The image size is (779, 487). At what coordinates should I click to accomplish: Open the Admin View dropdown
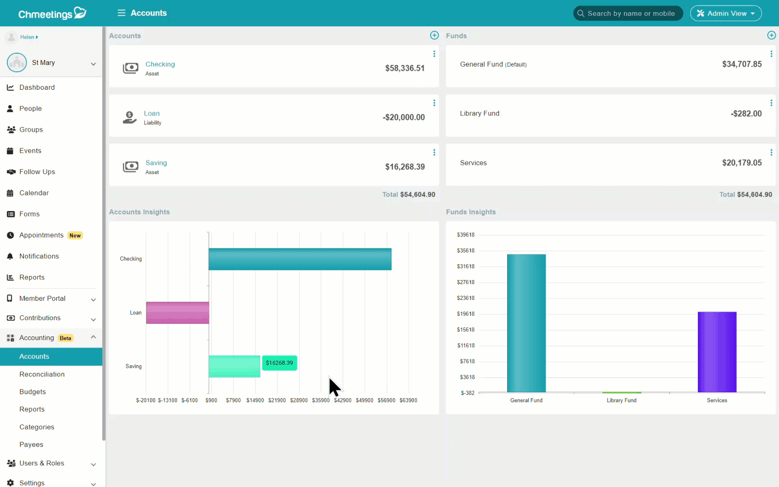pos(726,13)
